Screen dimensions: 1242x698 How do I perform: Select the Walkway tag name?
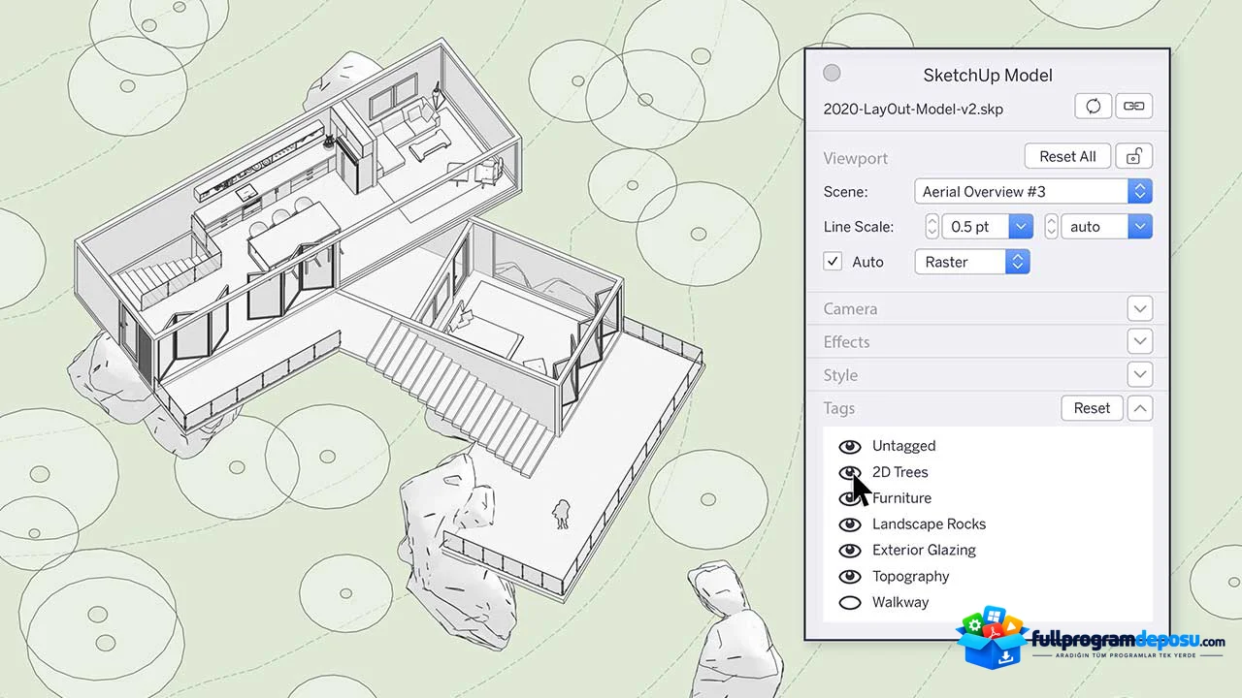(x=900, y=602)
